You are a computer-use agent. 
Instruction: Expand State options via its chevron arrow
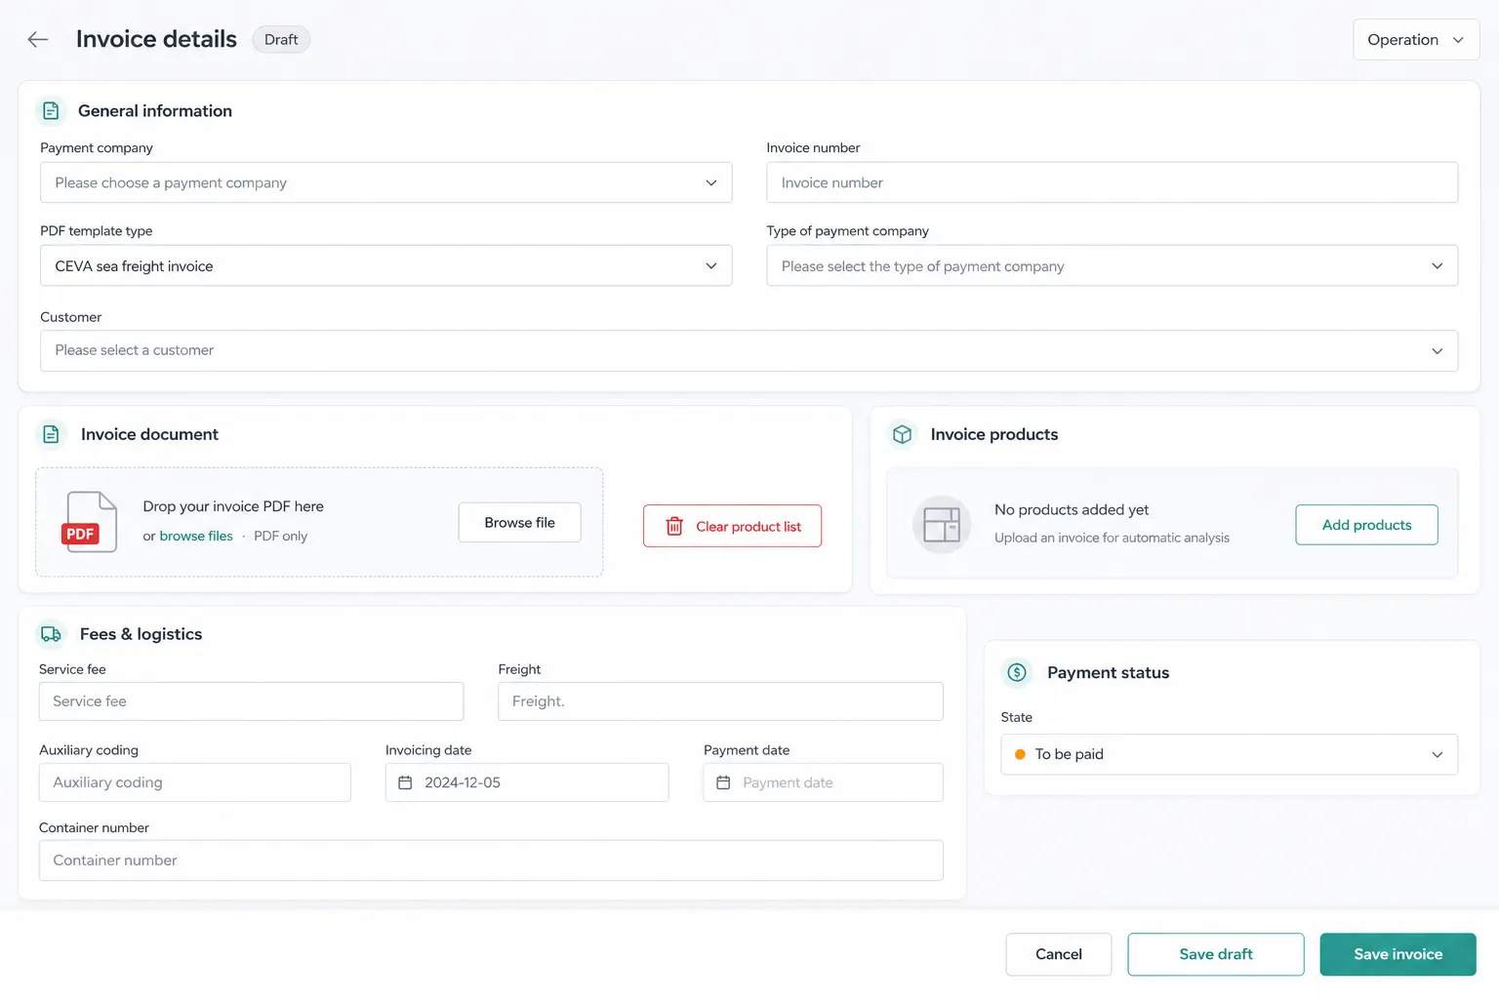[x=1437, y=755]
